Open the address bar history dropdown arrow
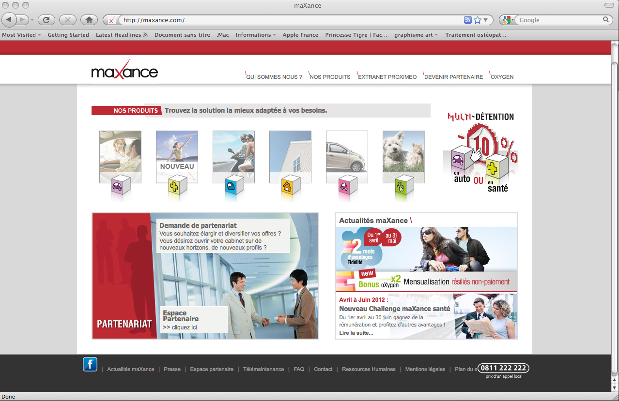The height and width of the screenshot is (401, 619). 486,20
